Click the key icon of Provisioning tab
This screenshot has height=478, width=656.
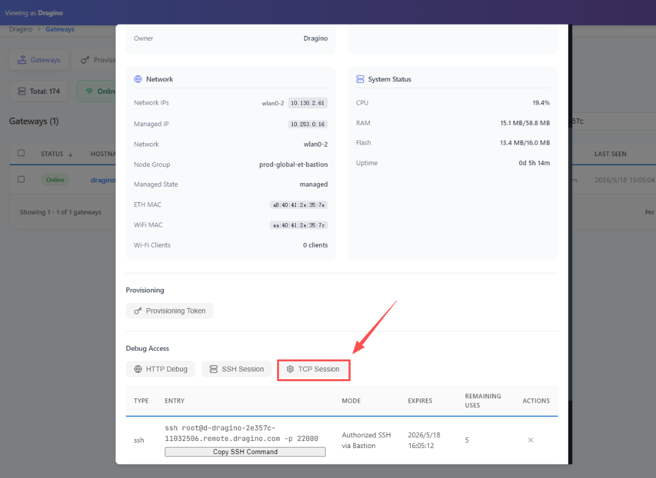click(85, 60)
